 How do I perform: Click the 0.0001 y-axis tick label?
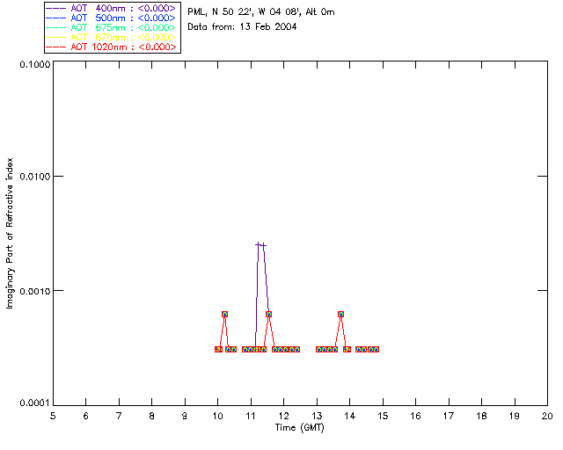tap(35, 403)
